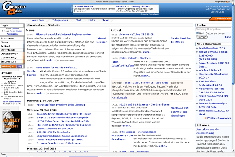The height and width of the screenshot is (157, 235).
Task: Open Ad-aware 6 Ref.-File download
Action: click(211, 90)
